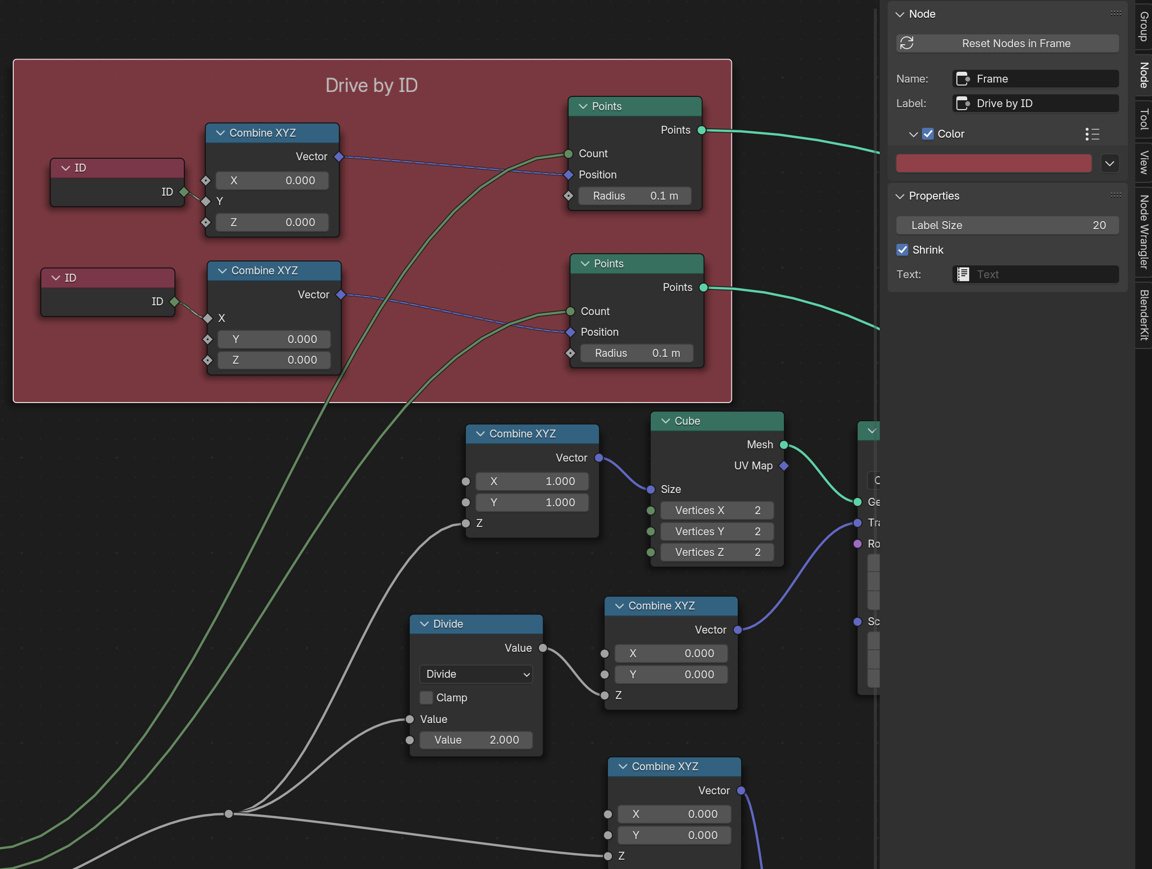Collapse the bottom-most Combine XYZ node
Viewport: 1152px width, 869px height.
coord(623,766)
